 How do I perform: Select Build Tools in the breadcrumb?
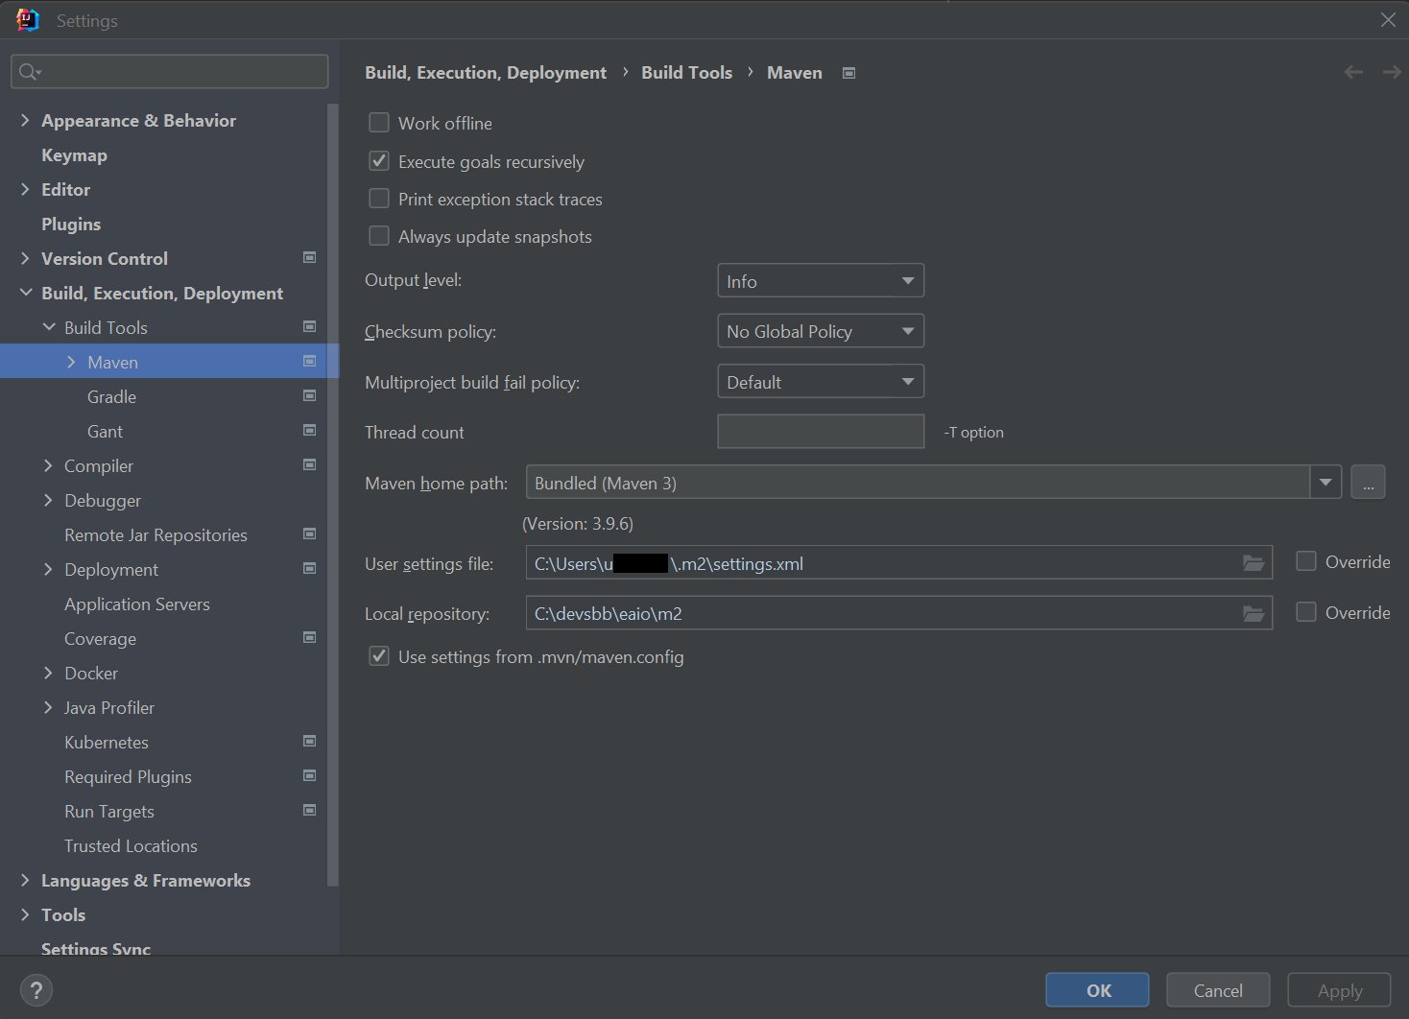[686, 72]
